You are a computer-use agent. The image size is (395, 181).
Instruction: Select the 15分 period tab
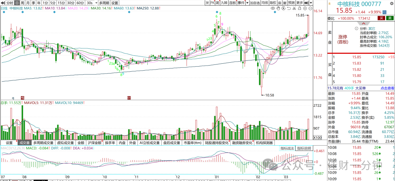[x=61, y=3]
